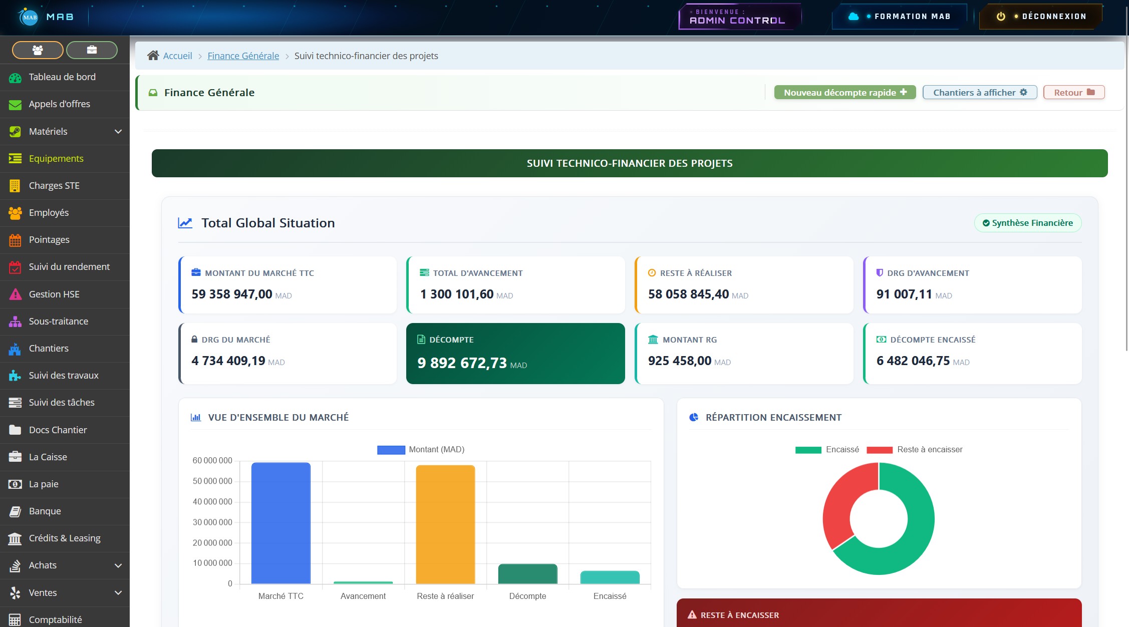Click the '4 734 409,19' value

[228, 361]
